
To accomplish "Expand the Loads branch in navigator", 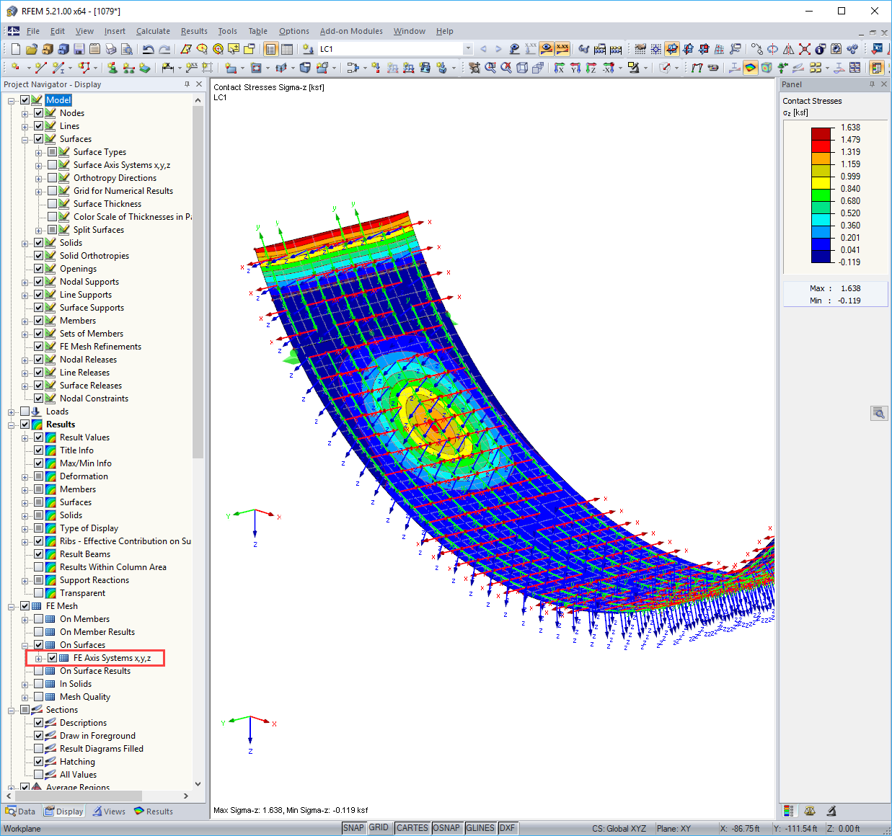I will point(11,411).
